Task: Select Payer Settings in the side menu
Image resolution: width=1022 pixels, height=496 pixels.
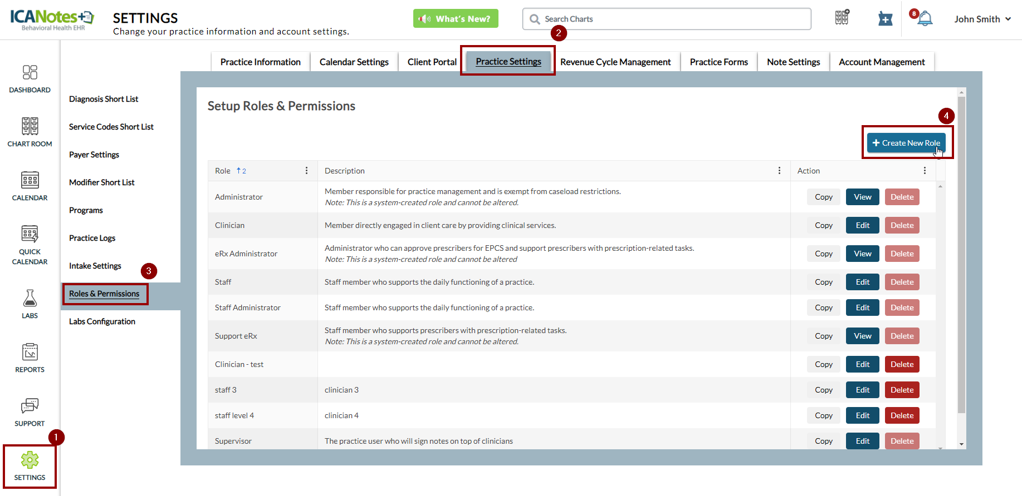Action: (x=94, y=155)
